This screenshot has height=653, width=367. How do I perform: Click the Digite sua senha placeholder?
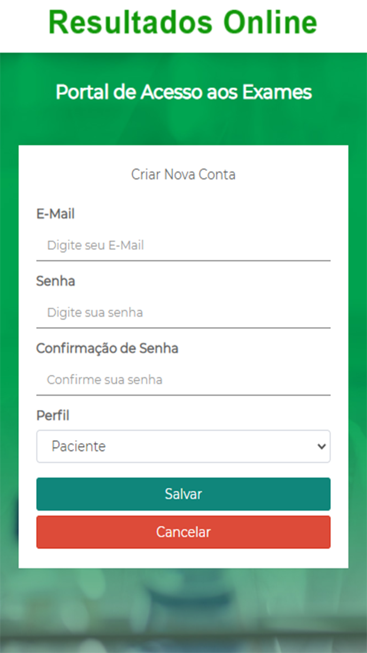coord(95,313)
